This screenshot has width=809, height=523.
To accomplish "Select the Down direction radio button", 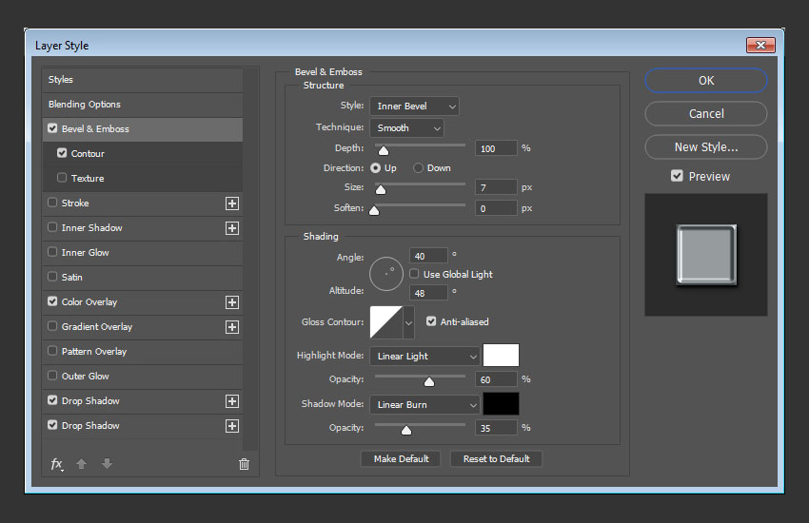I will (418, 168).
